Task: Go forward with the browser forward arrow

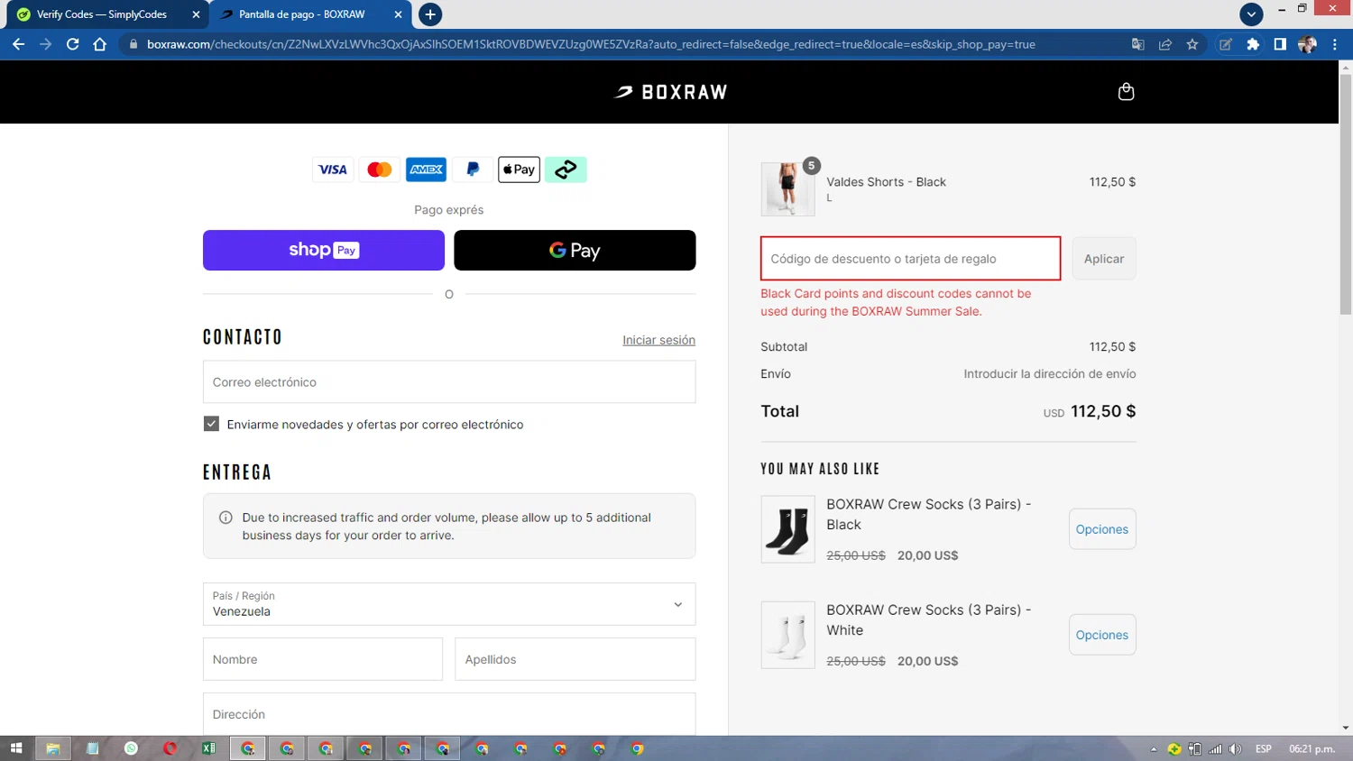Action: point(45,44)
